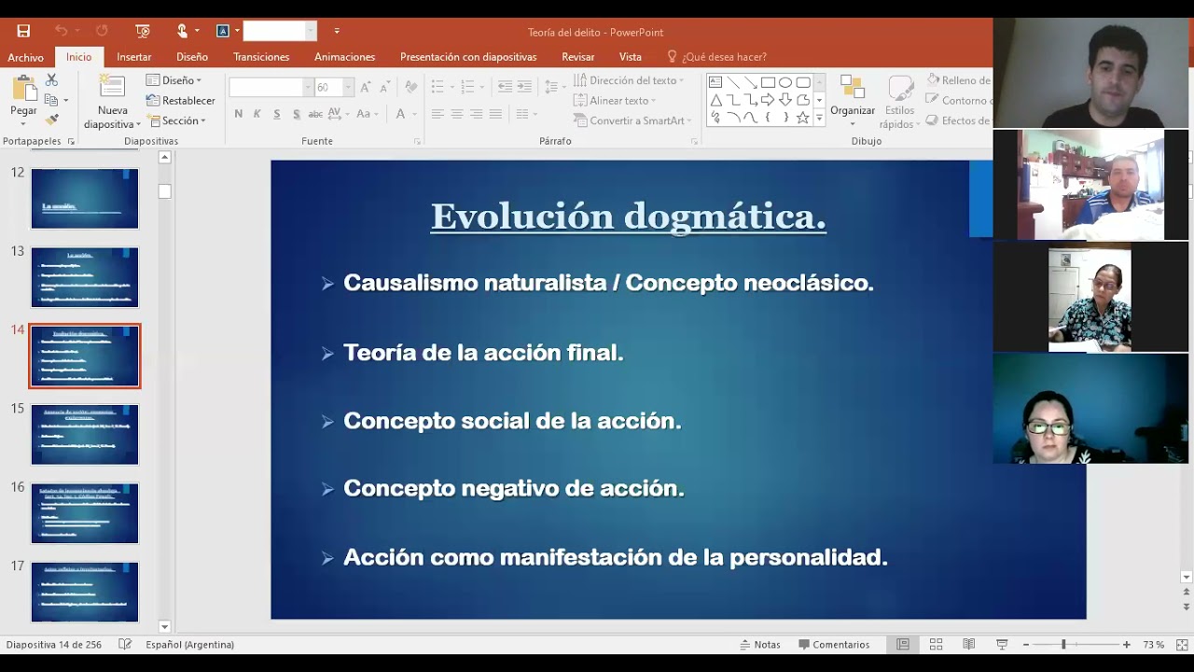Screen dimensions: 1194x672
Task: Switch to Slide Sorter view icon
Action: tap(936, 645)
